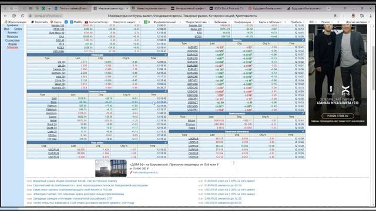Click the pin icon on the Курс рубля header
The image size is (376, 211).
166,142
